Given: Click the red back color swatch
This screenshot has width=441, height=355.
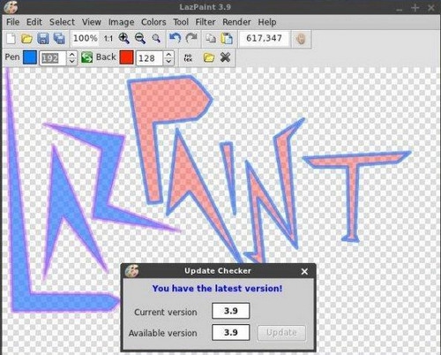Looking at the screenshot, I should 127,57.
